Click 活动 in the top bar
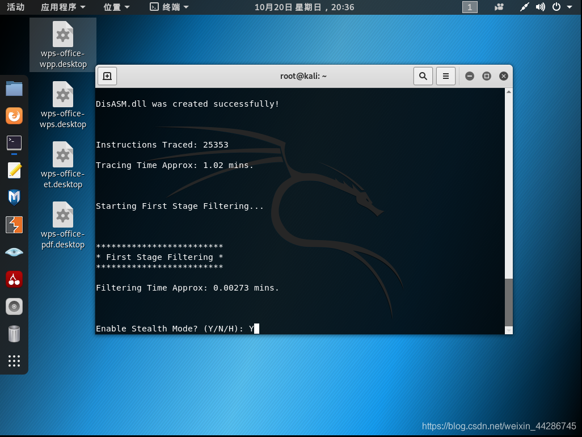 (15, 7)
